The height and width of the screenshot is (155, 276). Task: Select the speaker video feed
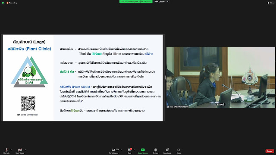tap(220, 77)
